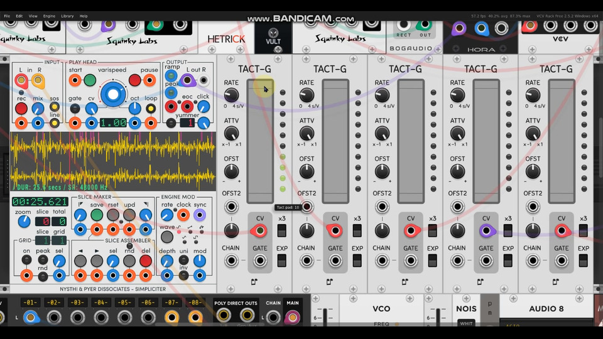Viewport: 603px width, 339px height.
Task: Click the gray wave button in Engine Mod
Action: click(167, 237)
